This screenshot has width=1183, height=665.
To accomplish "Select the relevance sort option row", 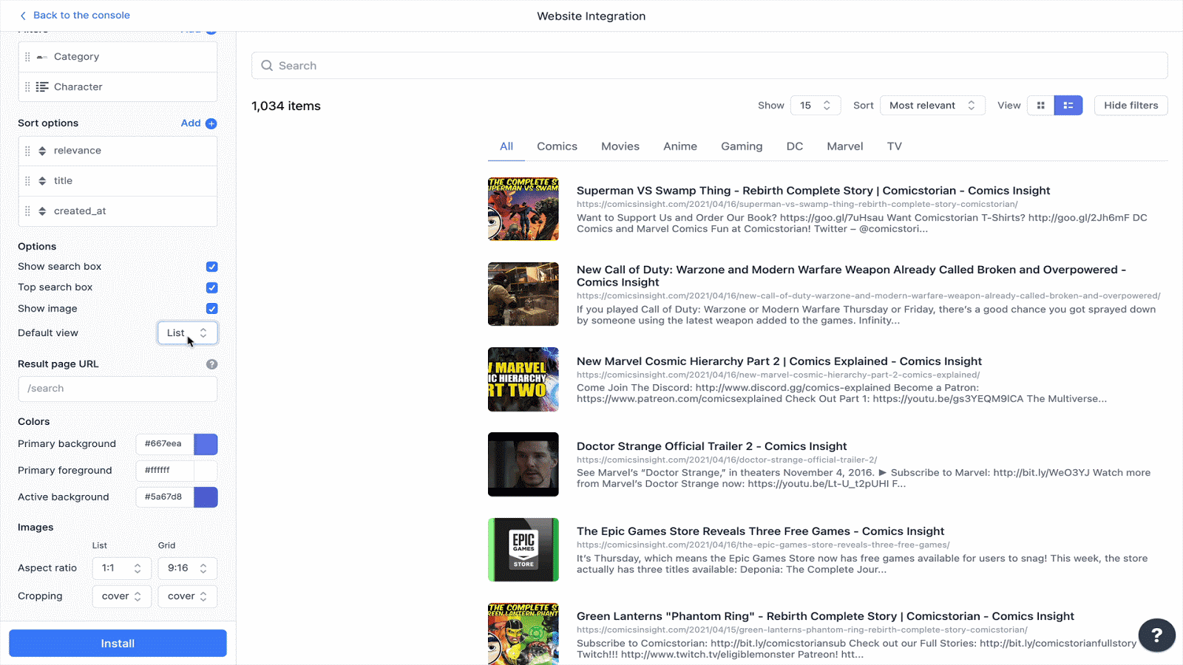I will (x=118, y=151).
